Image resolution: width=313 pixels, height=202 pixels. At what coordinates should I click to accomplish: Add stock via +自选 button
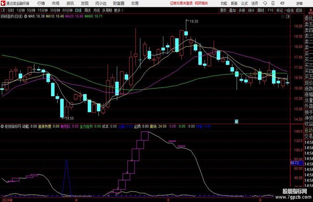289,10
